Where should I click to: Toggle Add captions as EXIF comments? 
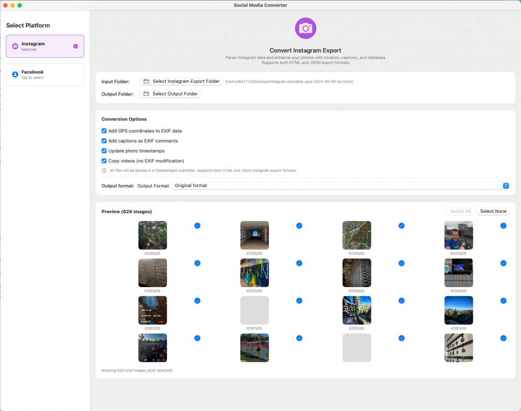point(104,141)
